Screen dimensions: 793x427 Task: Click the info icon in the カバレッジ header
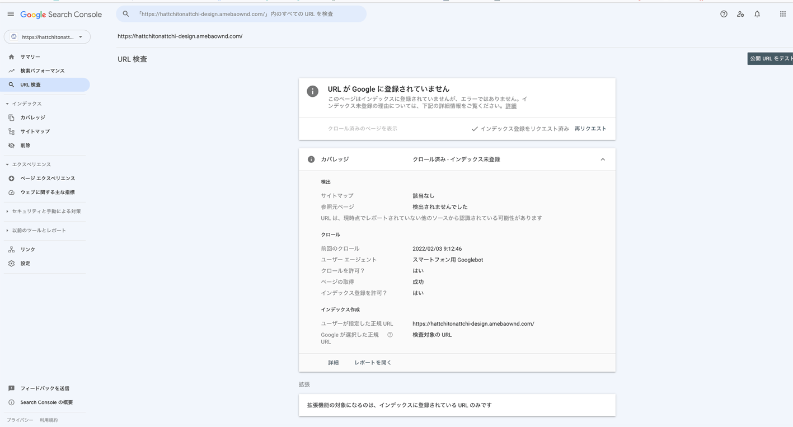click(311, 159)
